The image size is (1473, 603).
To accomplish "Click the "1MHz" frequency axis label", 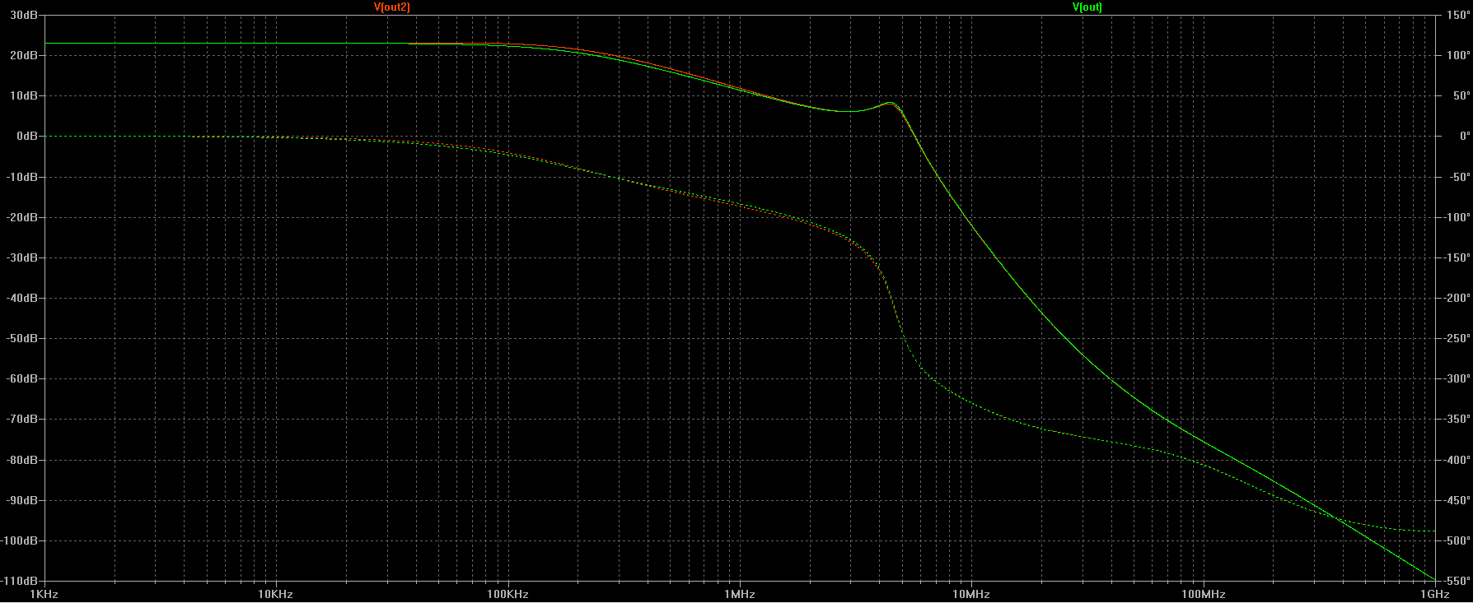I will coord(740,594).
